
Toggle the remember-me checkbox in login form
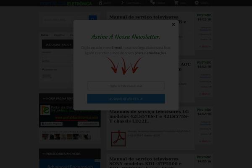tap(43, 69)
